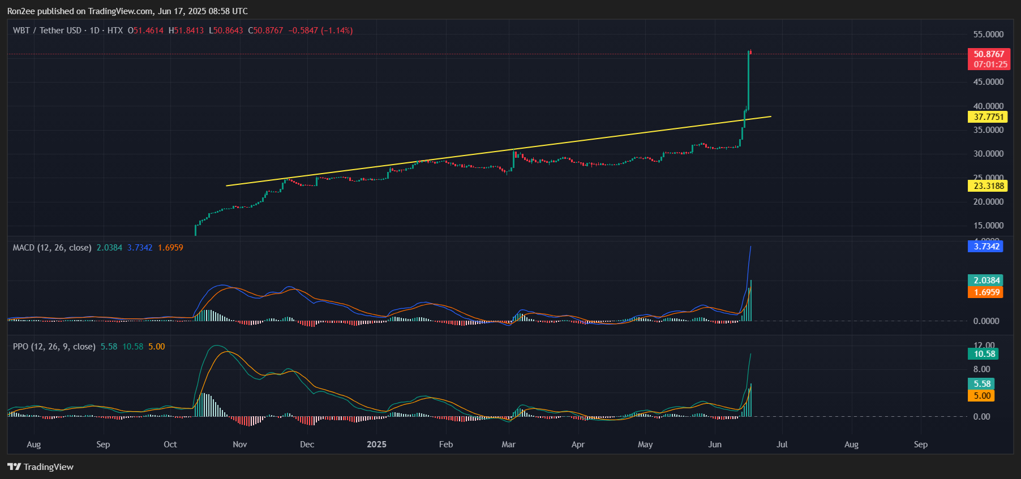
Task: Select the 2025 marker on time axis
Action: (376, 445)
